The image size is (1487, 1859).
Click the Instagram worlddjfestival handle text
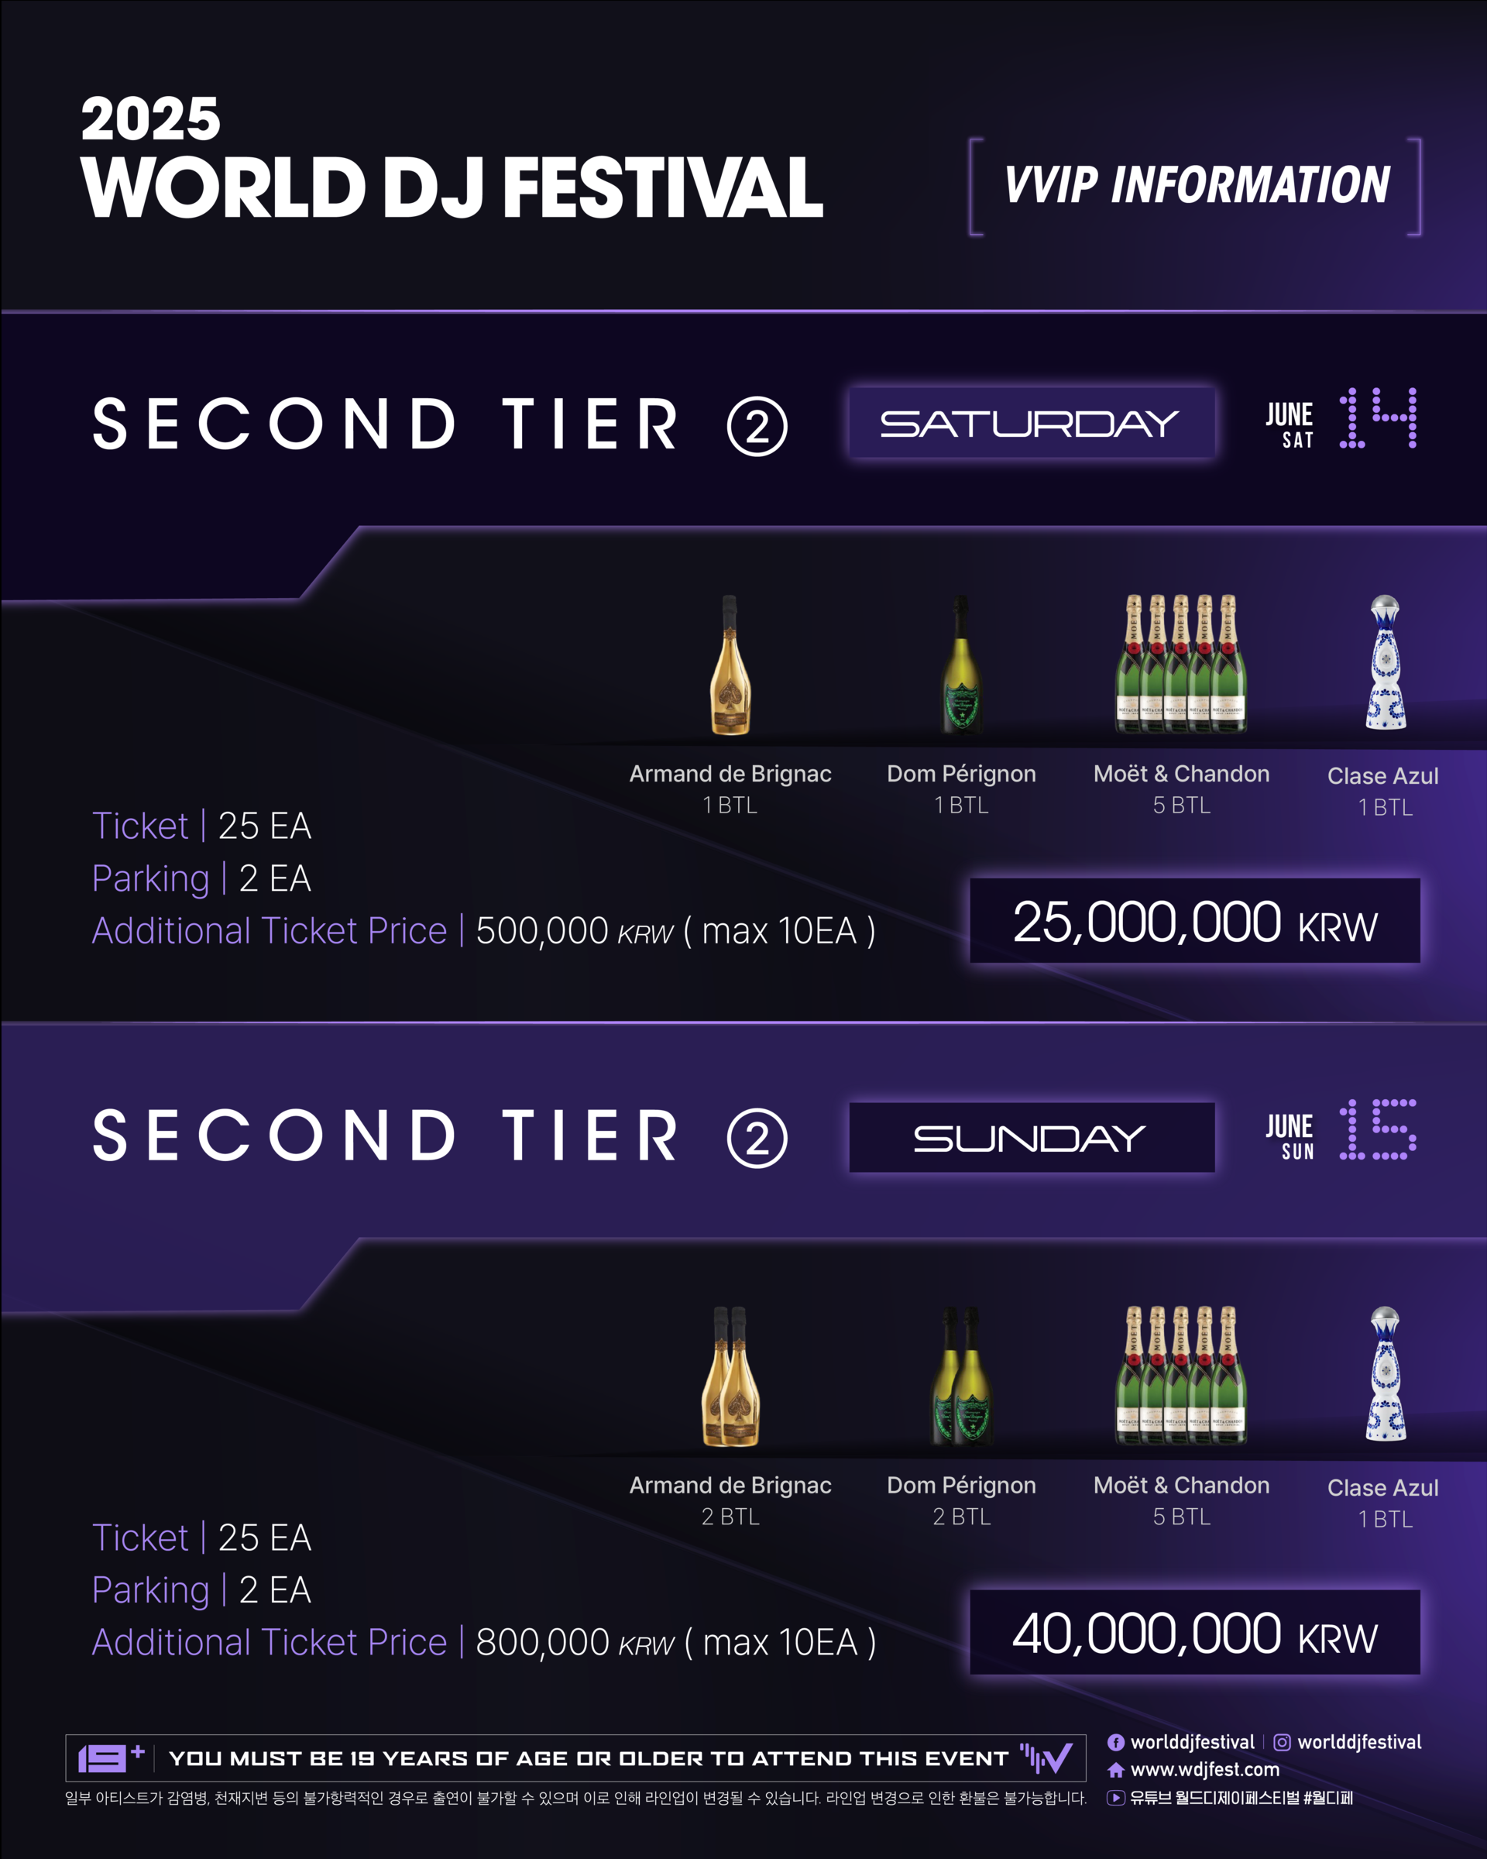tap(1358, 1742)
